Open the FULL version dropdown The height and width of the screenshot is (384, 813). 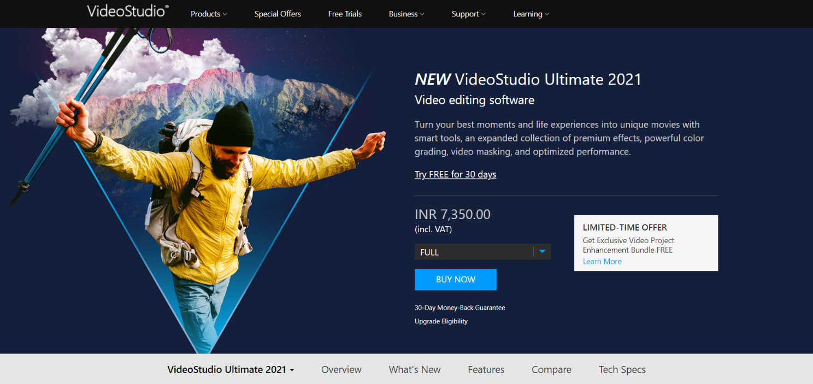click(482, 252)
